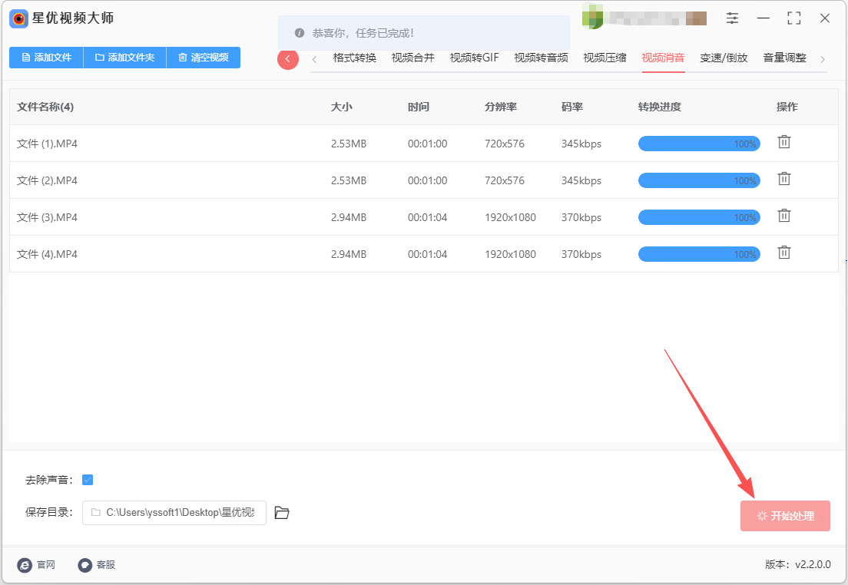Switch to the 视频合并 tab
848x585 pixels.
pos(413,58)
